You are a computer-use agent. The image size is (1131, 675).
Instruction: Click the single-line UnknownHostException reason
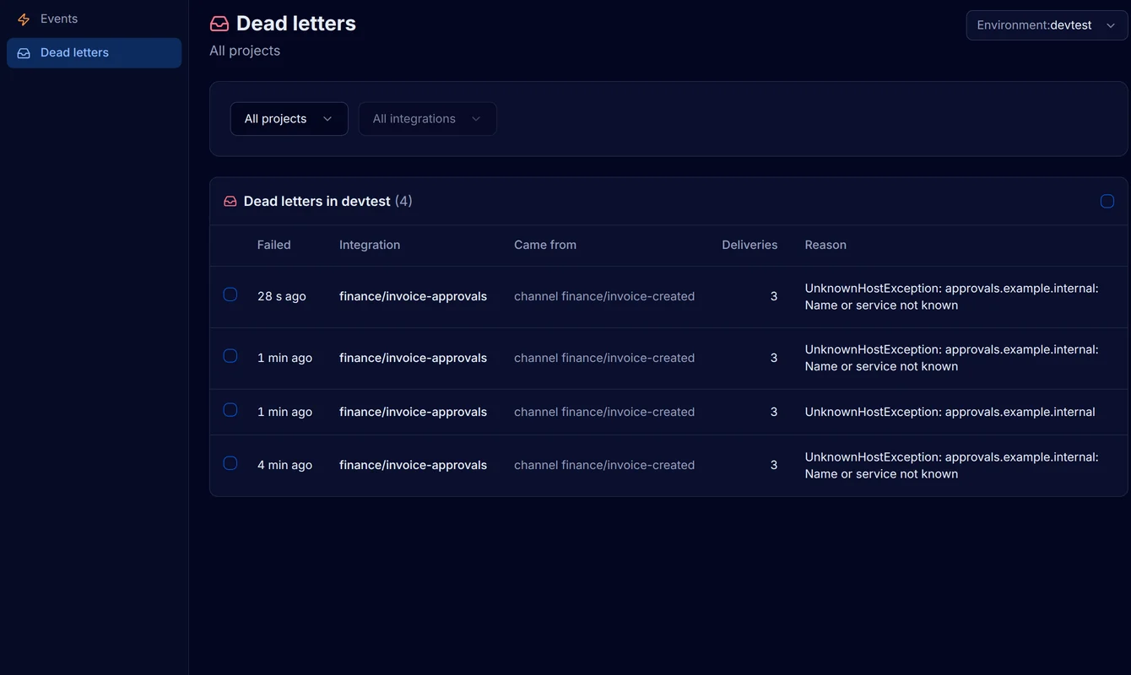(x=950, y=412)
